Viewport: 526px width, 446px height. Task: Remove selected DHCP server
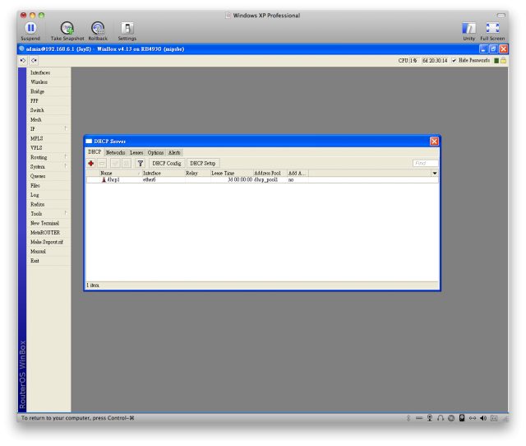coord(102,163)
